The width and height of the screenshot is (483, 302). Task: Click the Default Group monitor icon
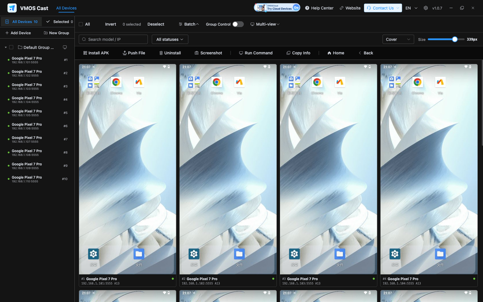tap(65, 47)
